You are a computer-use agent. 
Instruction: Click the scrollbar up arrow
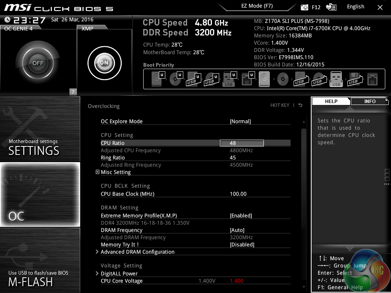pos(304,122)
